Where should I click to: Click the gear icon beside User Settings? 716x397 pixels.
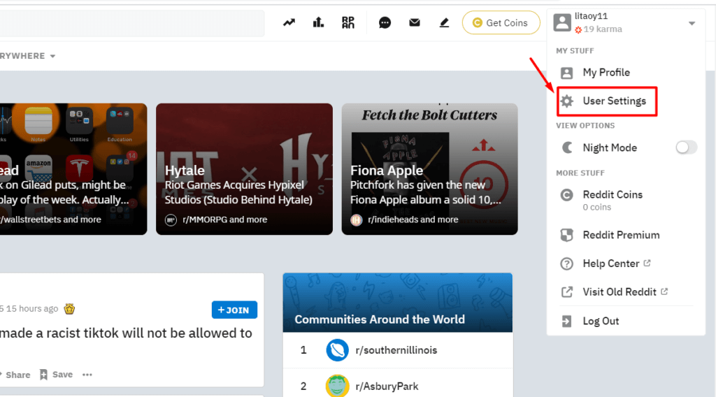point(567,101)
